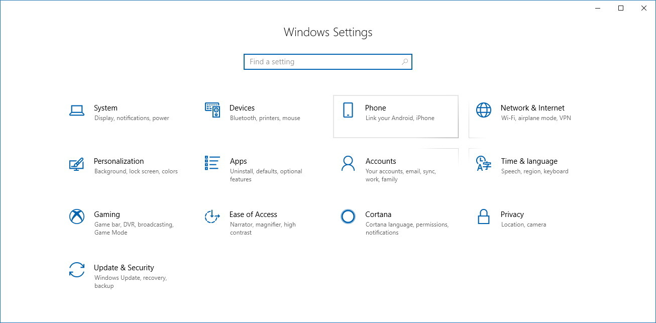Click 'Uninstall, defaults, optional features' description
The width and height of the screenshot is (656, 323).
[266, 175]
